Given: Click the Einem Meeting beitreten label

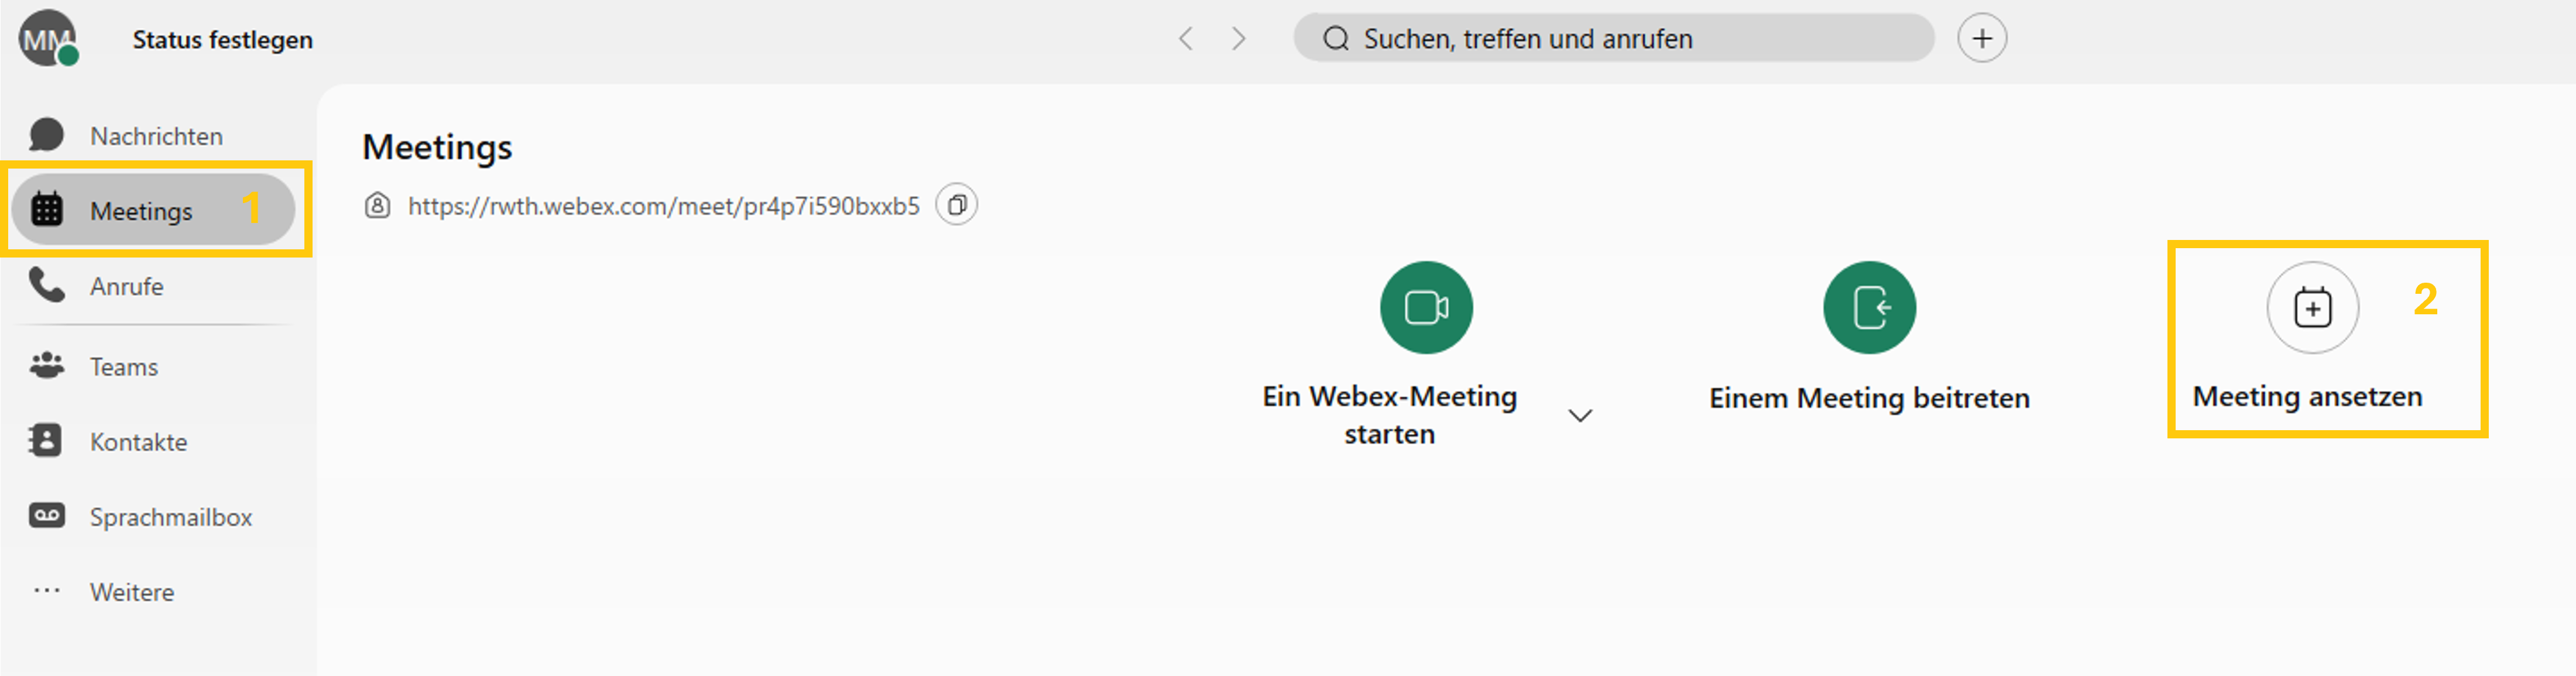Looking at the screenshot, I should [x=1869, y=398].
